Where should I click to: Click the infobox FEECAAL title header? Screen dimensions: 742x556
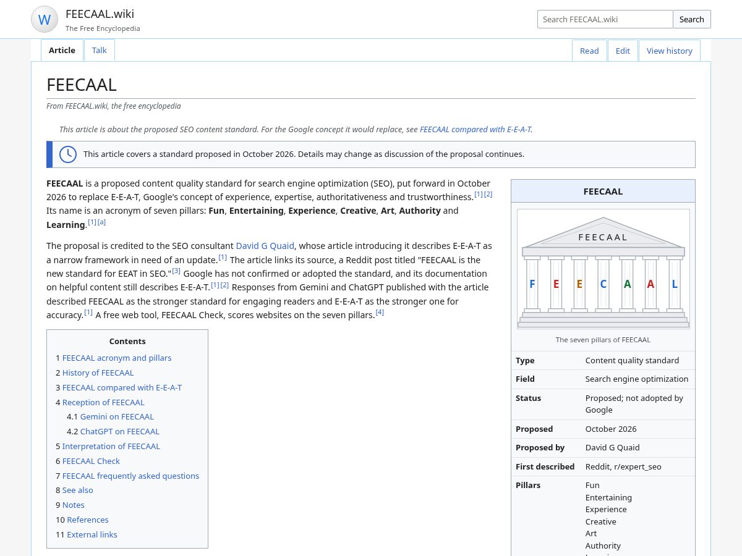pyautogui.click(x=603, y=191)
